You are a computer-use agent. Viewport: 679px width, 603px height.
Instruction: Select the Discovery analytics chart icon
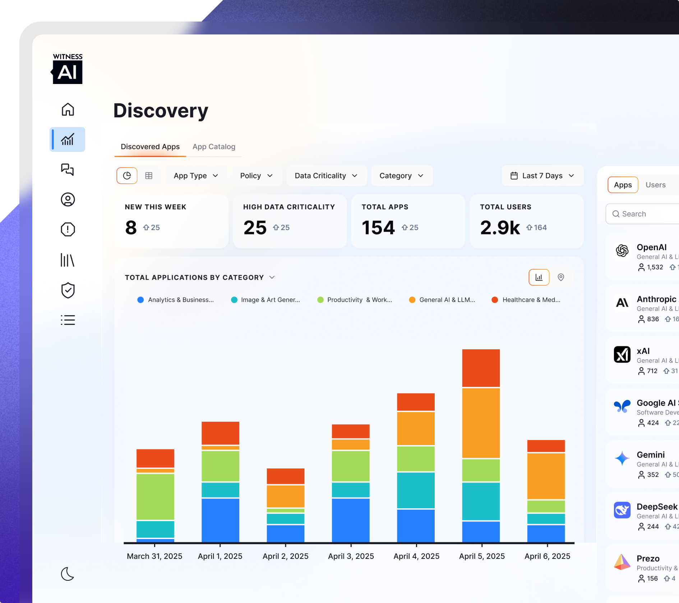click(x=68, y=139)
